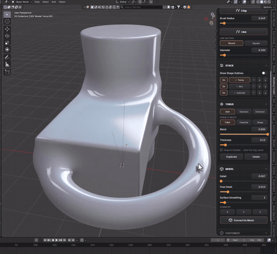Screen dimensions: 277x254
Task: Open the View menu
Action: [x=37, y=2]
